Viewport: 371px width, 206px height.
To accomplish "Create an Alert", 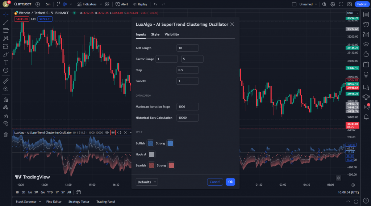I will (122, 4).
